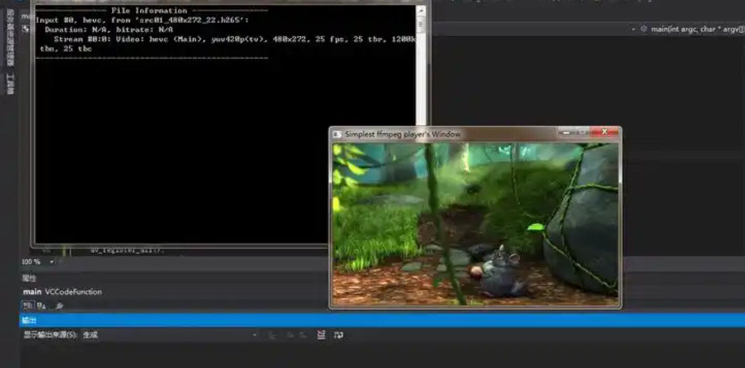This screenshot has height=368, width=745.
Task: Open the 工具箱 toolbox side tab
Action: pos(10,84)
